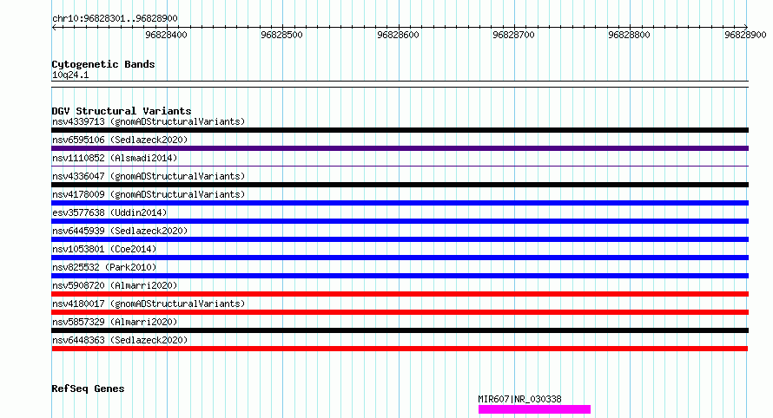Click the red bar under nsv4180017
773x418 pixels.
point(400,312)
